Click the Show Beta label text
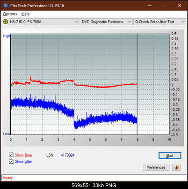The height and width of the screenshot is (189, 188). coord(23,155)
